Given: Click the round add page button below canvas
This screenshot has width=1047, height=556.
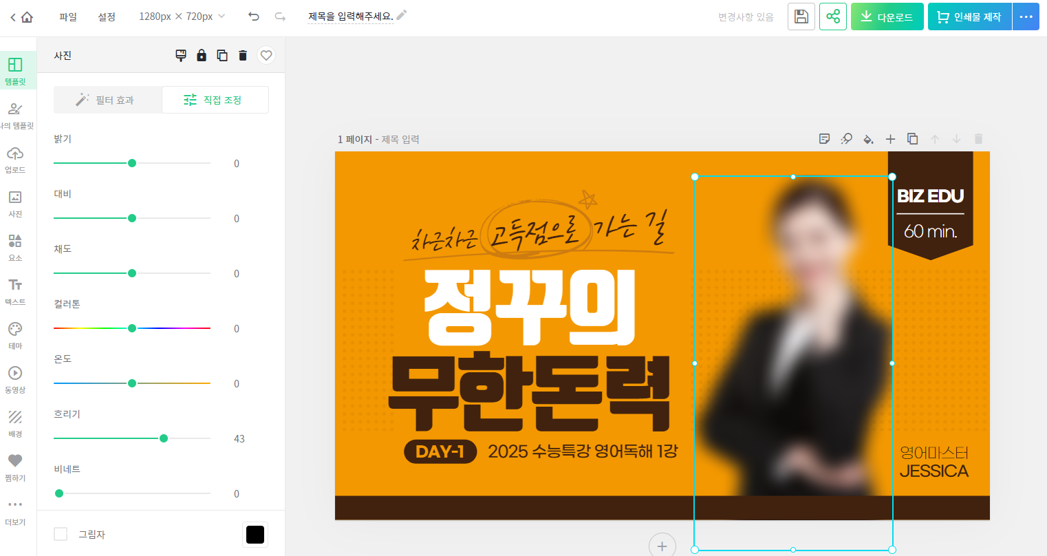Looking at the screenshot, I should pos(662,545).
